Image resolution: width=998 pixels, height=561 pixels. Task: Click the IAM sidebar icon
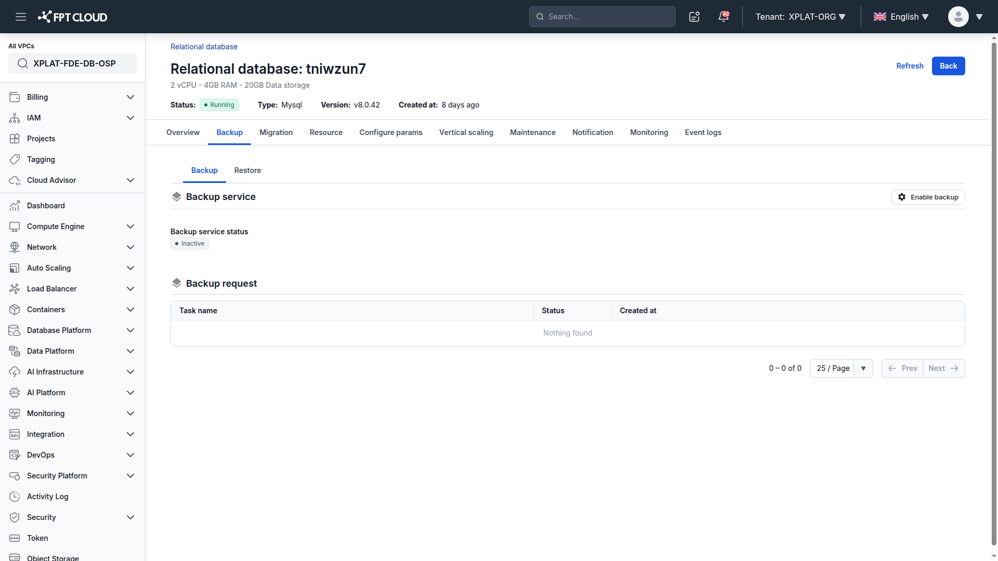(15, 118)
